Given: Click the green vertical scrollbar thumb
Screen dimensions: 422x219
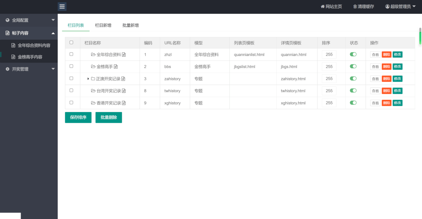Looking at the screenshot, I should pyautogui.click(x=420, y=36).
